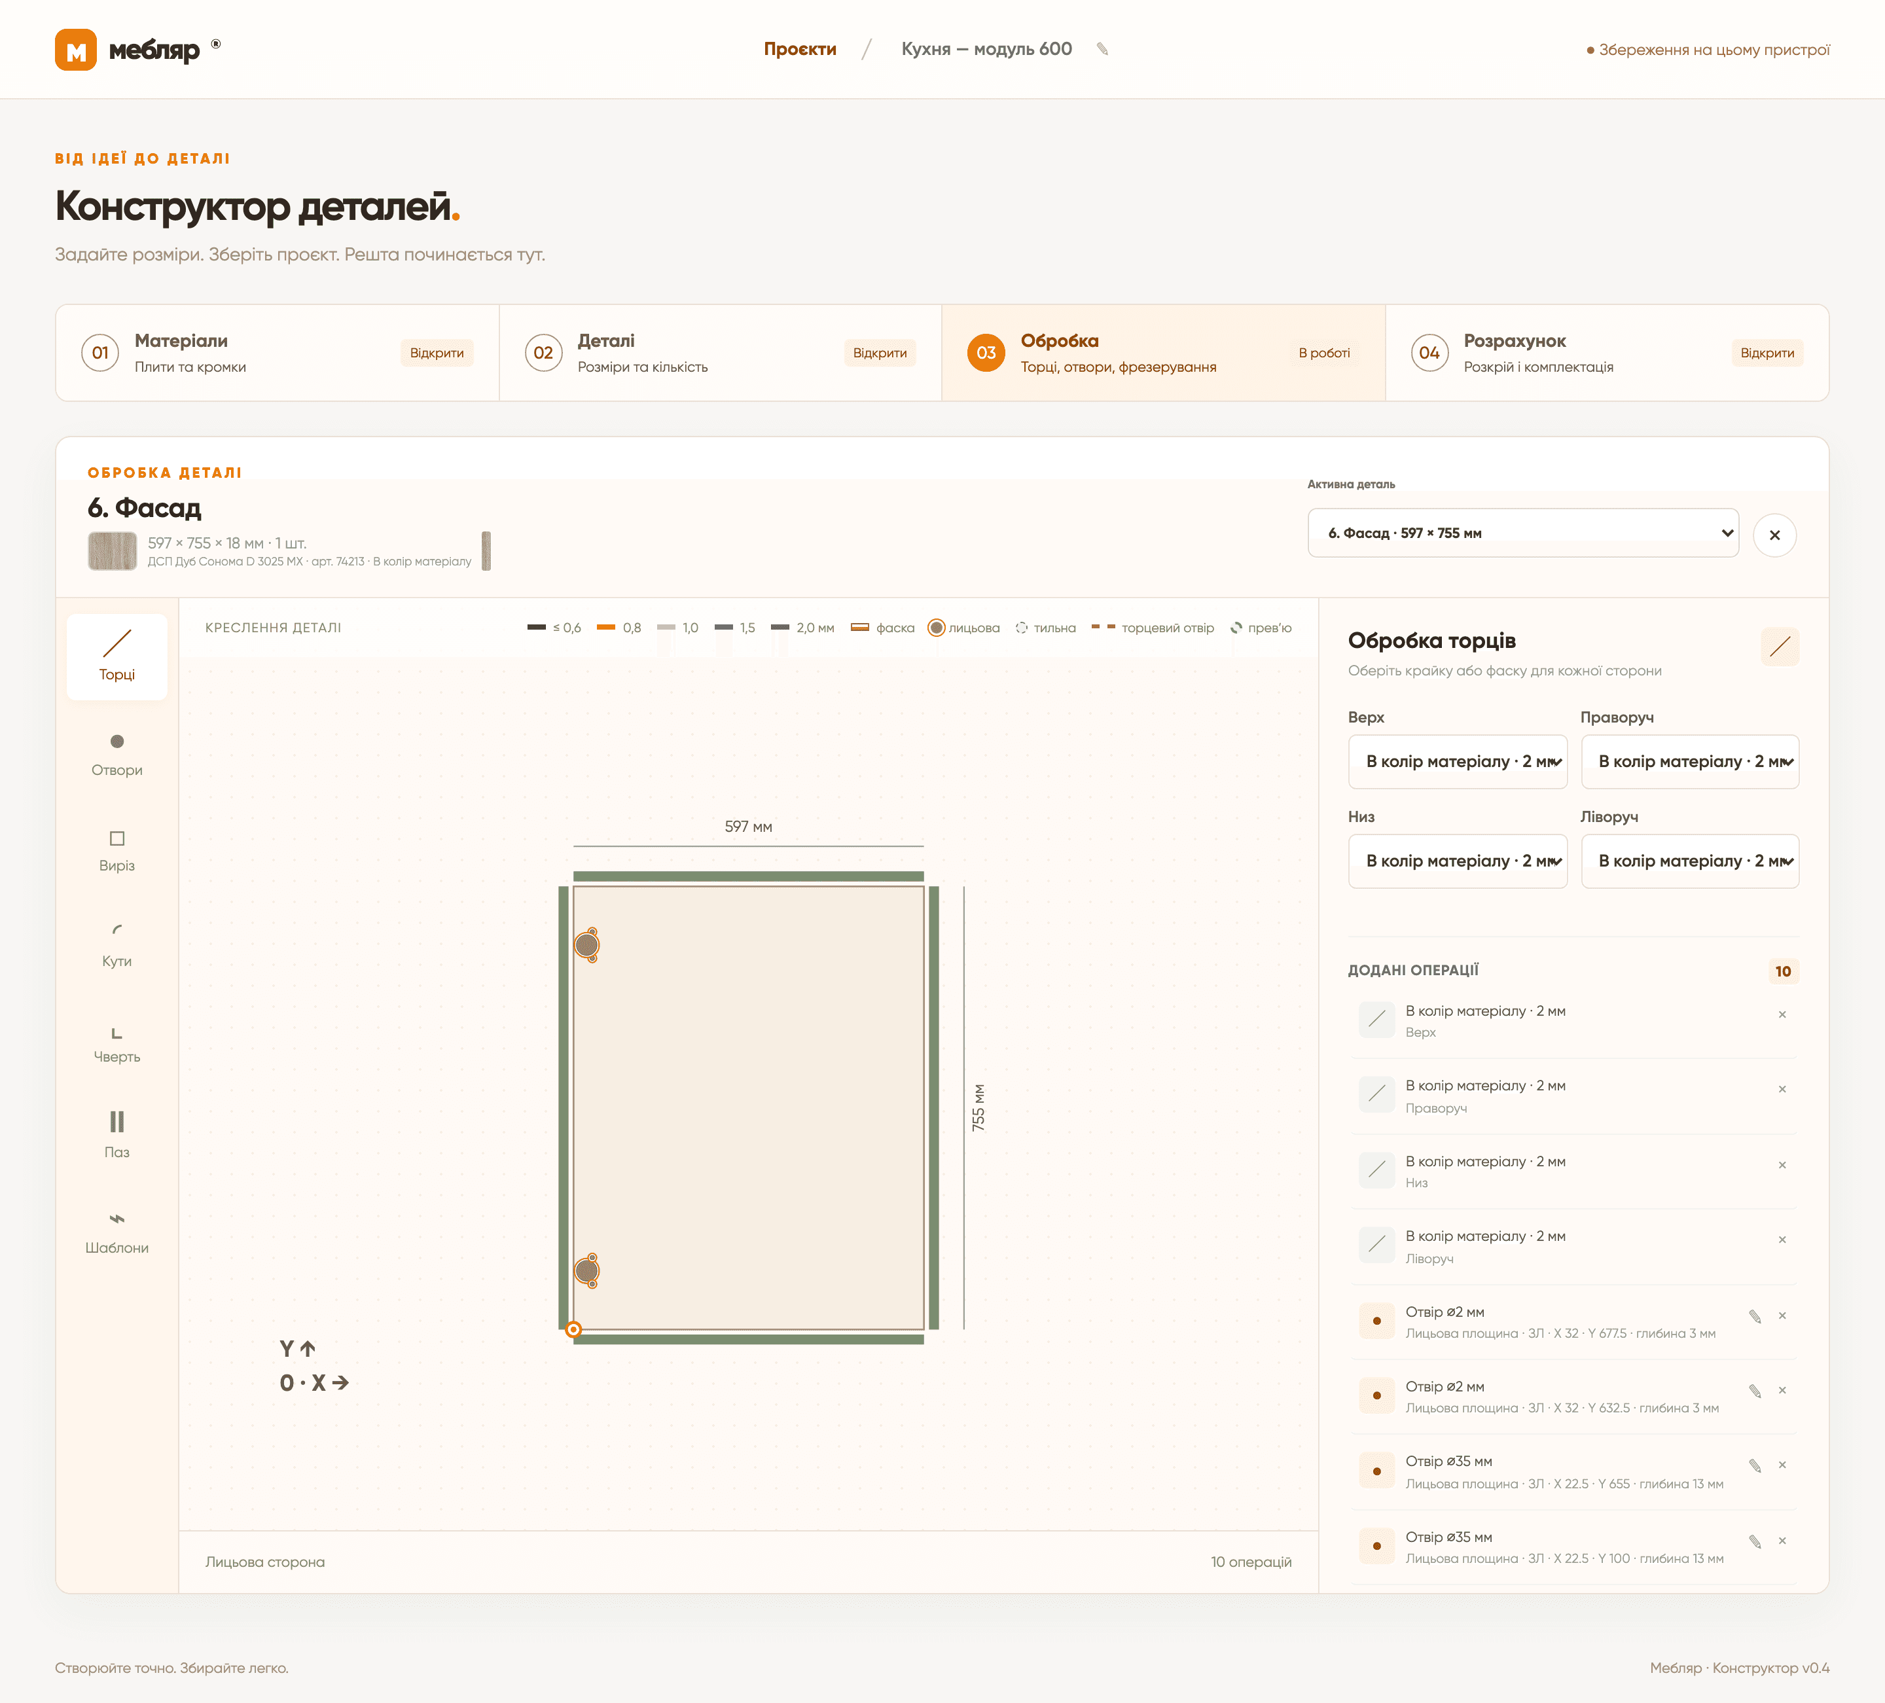Go to step 01 Матеріали
The image size is (1885, 1703).
click(x=278, y=353)
